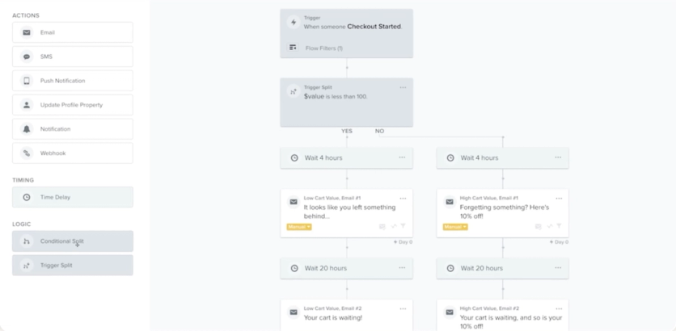Image resolution: width=676 pixels, height=331 pixels.
Task: Open three-dot menu on left Wait 4 hours
Action: coord(402,157)
